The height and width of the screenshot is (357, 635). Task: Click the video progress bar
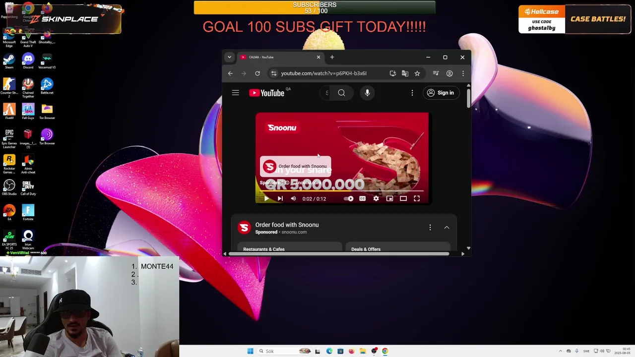[x=342, y=191]
